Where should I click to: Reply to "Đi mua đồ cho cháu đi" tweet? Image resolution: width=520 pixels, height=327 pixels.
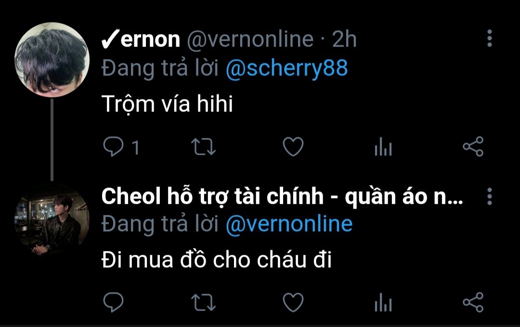click(x=114, y=302)
